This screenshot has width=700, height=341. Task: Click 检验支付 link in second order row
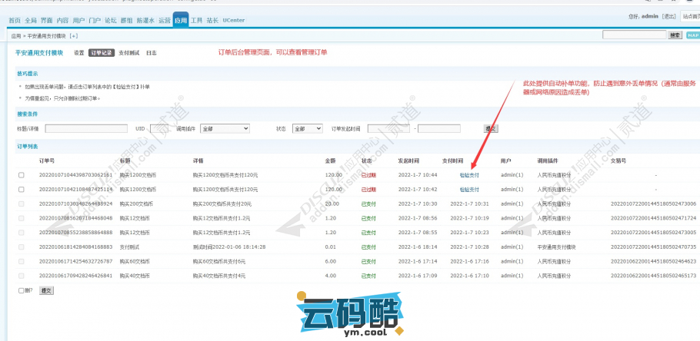468,189
